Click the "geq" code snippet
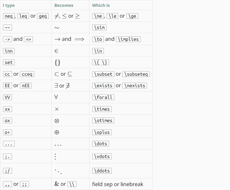This screenshot has width=230, height=190. tap(43, 16)
